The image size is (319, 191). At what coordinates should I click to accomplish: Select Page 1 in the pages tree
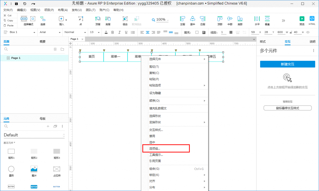coord(16,58)
